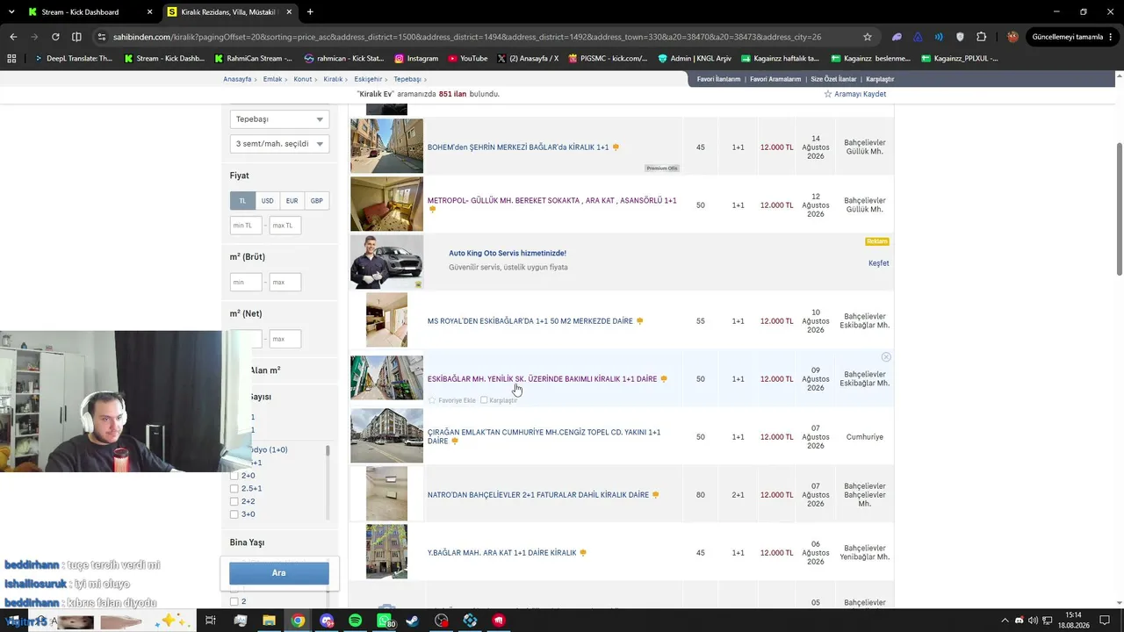Open the volume control in system tray
The height and width of the screenshot is (632, 1124).
(x=1033, y=621)
